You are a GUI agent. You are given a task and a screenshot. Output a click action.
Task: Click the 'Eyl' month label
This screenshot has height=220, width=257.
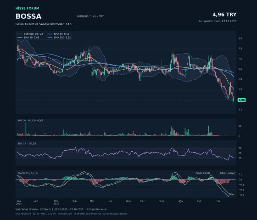199,201
